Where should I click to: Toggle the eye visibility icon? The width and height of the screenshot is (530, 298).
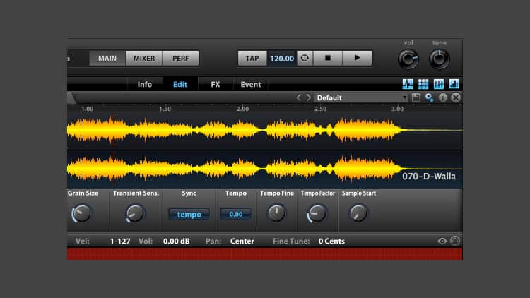point(442,241)
